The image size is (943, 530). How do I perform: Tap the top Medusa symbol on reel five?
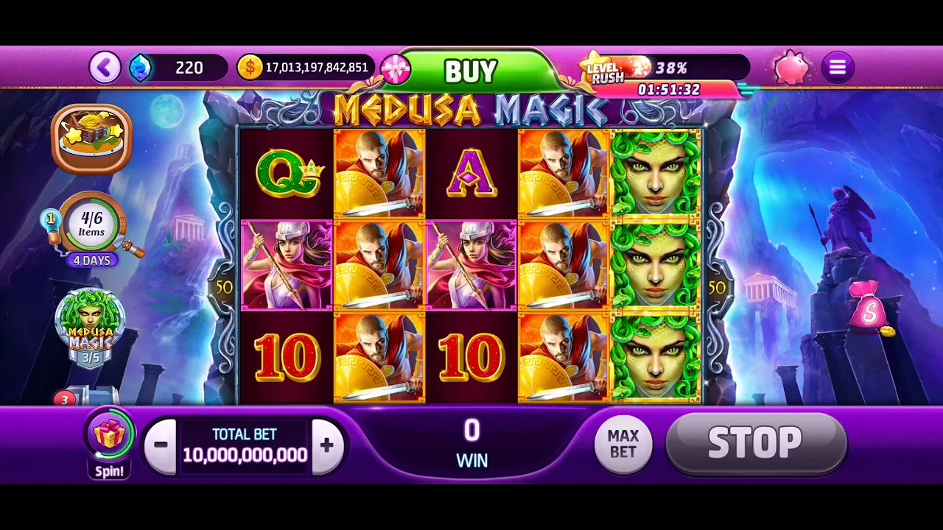point(655,173)
